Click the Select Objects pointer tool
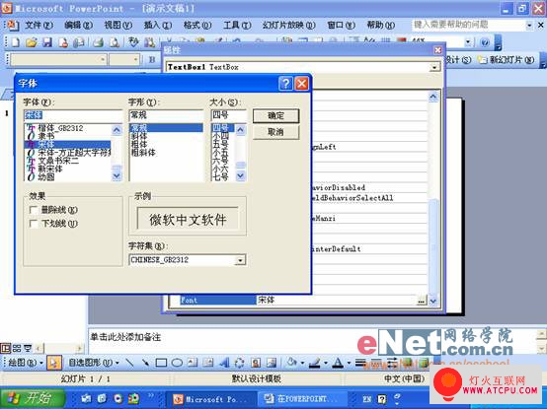The image size is (547, 409). tap(53, 363)
